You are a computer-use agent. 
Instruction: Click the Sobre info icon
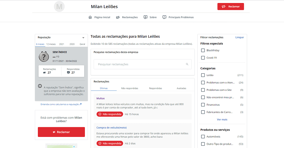[145, 17]
